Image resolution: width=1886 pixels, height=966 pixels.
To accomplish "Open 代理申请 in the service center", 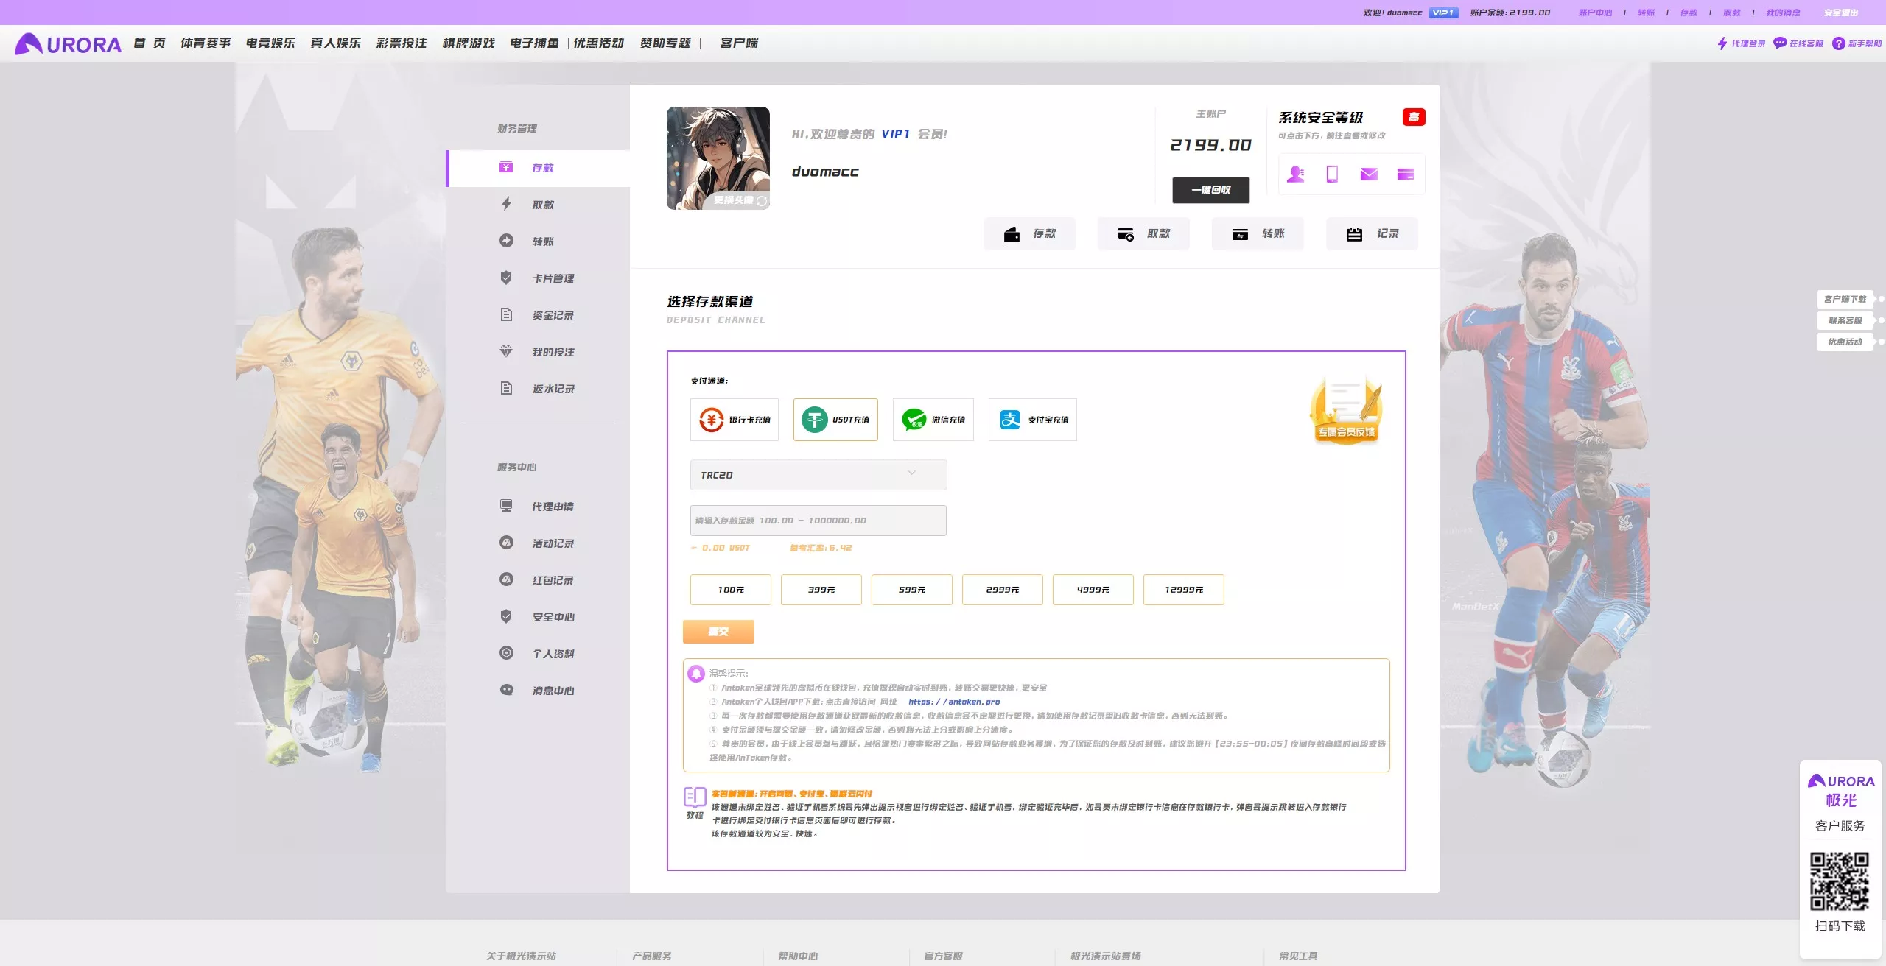I will click(x=538, y=507).
